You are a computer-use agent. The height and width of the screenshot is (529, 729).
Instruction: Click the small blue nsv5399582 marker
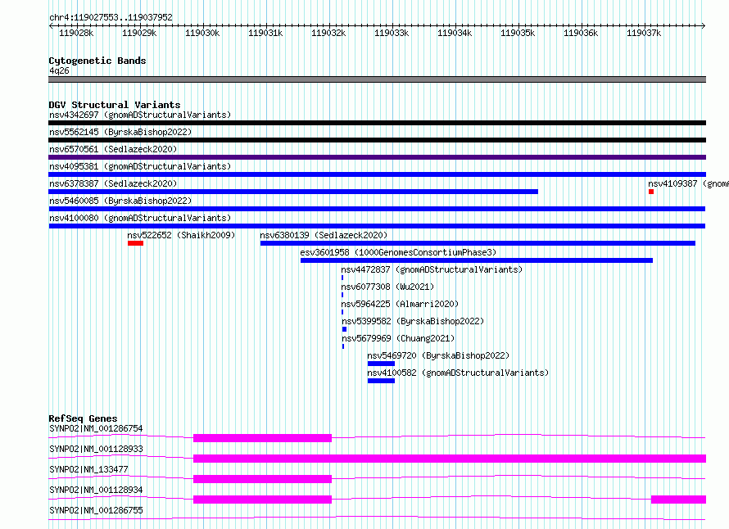coord(345,329)
